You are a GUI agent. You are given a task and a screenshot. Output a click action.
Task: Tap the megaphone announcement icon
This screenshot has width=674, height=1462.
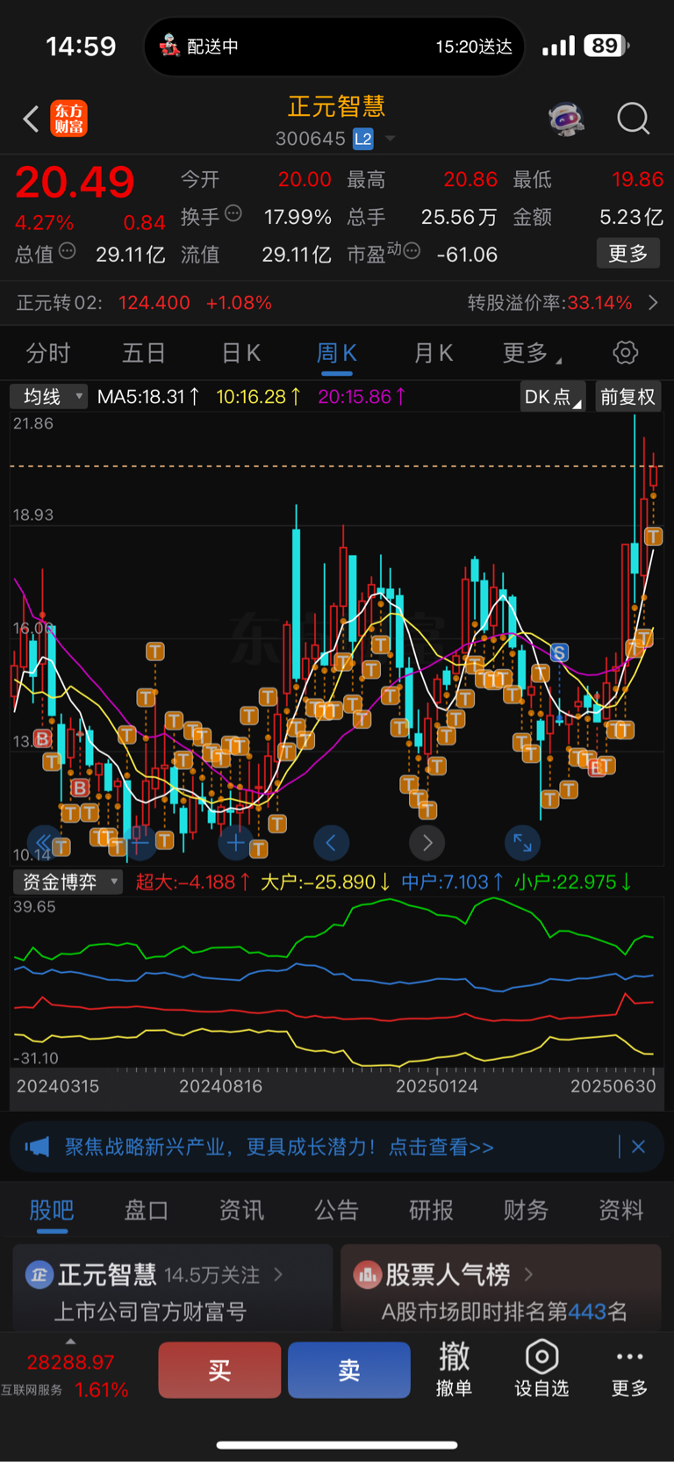tap(37, 1147)
